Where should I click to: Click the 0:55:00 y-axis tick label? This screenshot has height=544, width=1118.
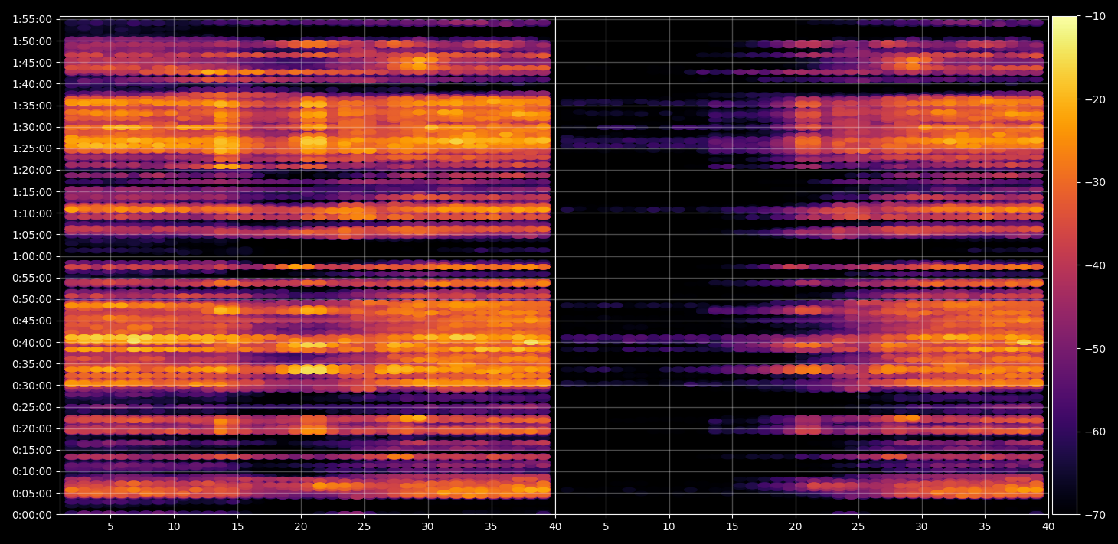(32, 278)
